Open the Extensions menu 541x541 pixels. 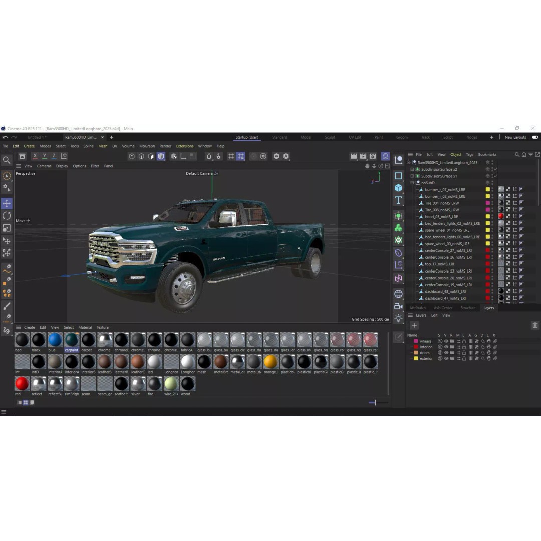(185, 146)
